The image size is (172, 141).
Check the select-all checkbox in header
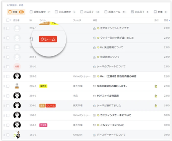click(x=8, y=20)
